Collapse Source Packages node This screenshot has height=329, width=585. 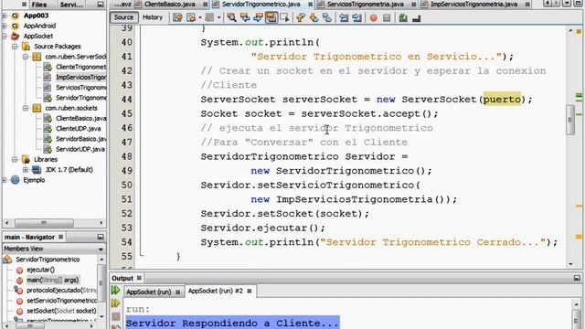tap(15, 47)
